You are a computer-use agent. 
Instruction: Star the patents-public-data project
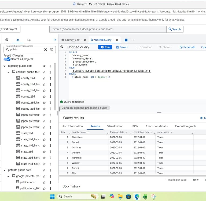point(44,170)
